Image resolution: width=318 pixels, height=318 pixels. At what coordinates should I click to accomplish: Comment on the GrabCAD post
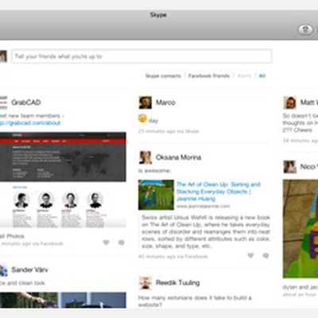122,242
